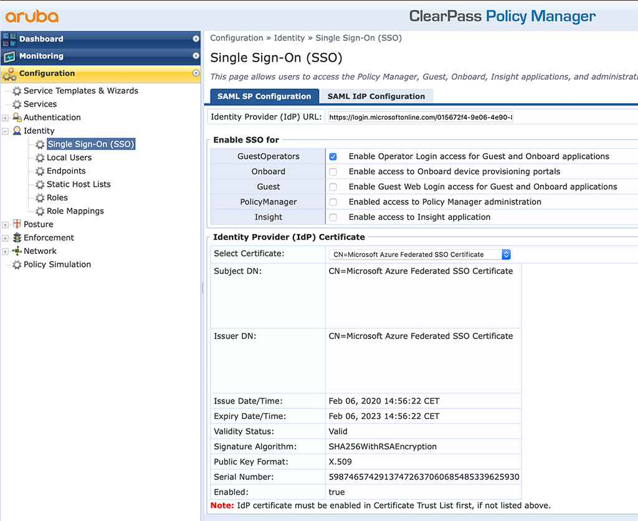Click the sidebar splitter handle

point(202,288)
